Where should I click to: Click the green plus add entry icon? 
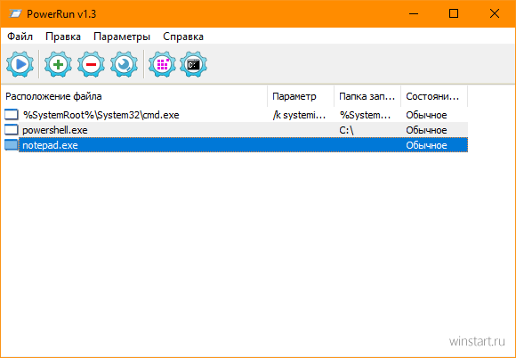pyautogui.click(x=58, y=64)
